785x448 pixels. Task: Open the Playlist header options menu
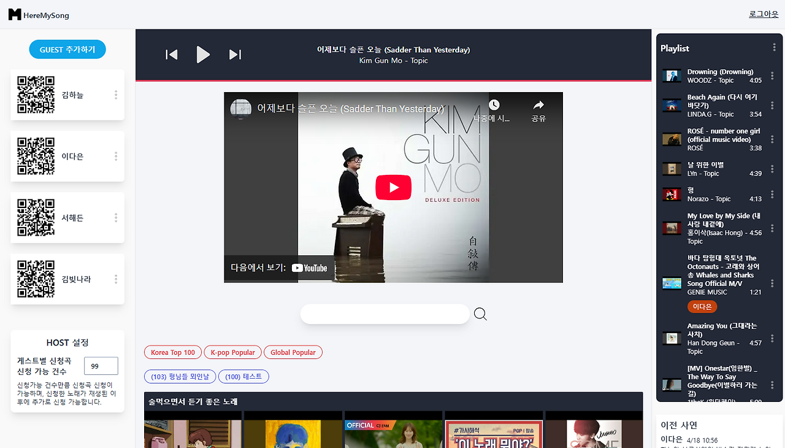774,48
